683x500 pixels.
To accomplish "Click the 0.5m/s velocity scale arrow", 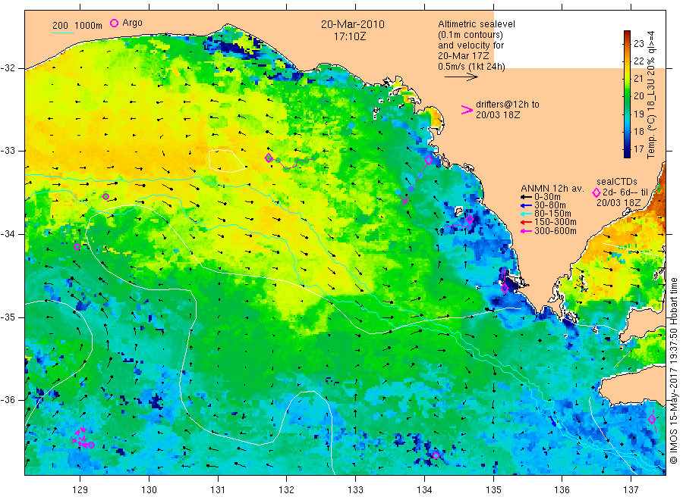I will tap(461, 77).
